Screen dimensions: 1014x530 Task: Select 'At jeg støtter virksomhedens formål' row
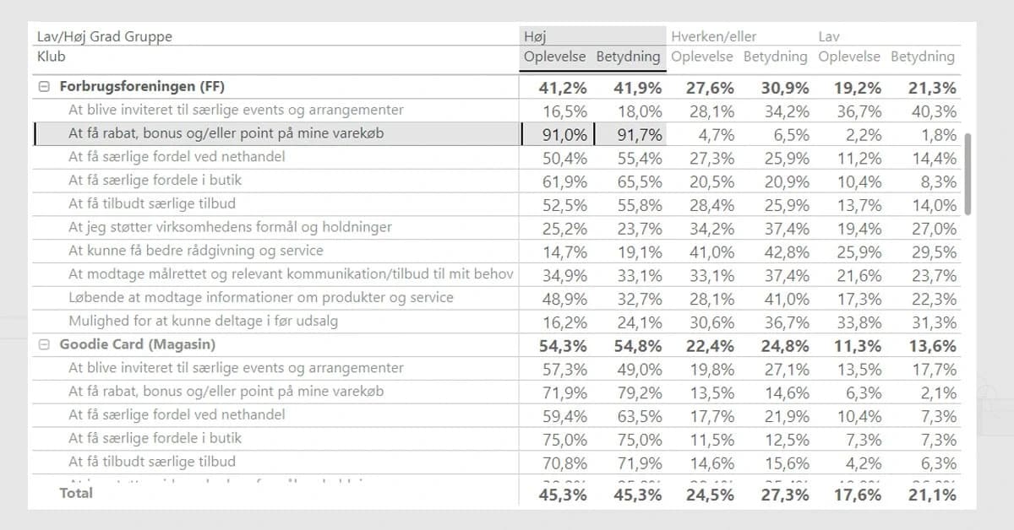pos(230,227)
